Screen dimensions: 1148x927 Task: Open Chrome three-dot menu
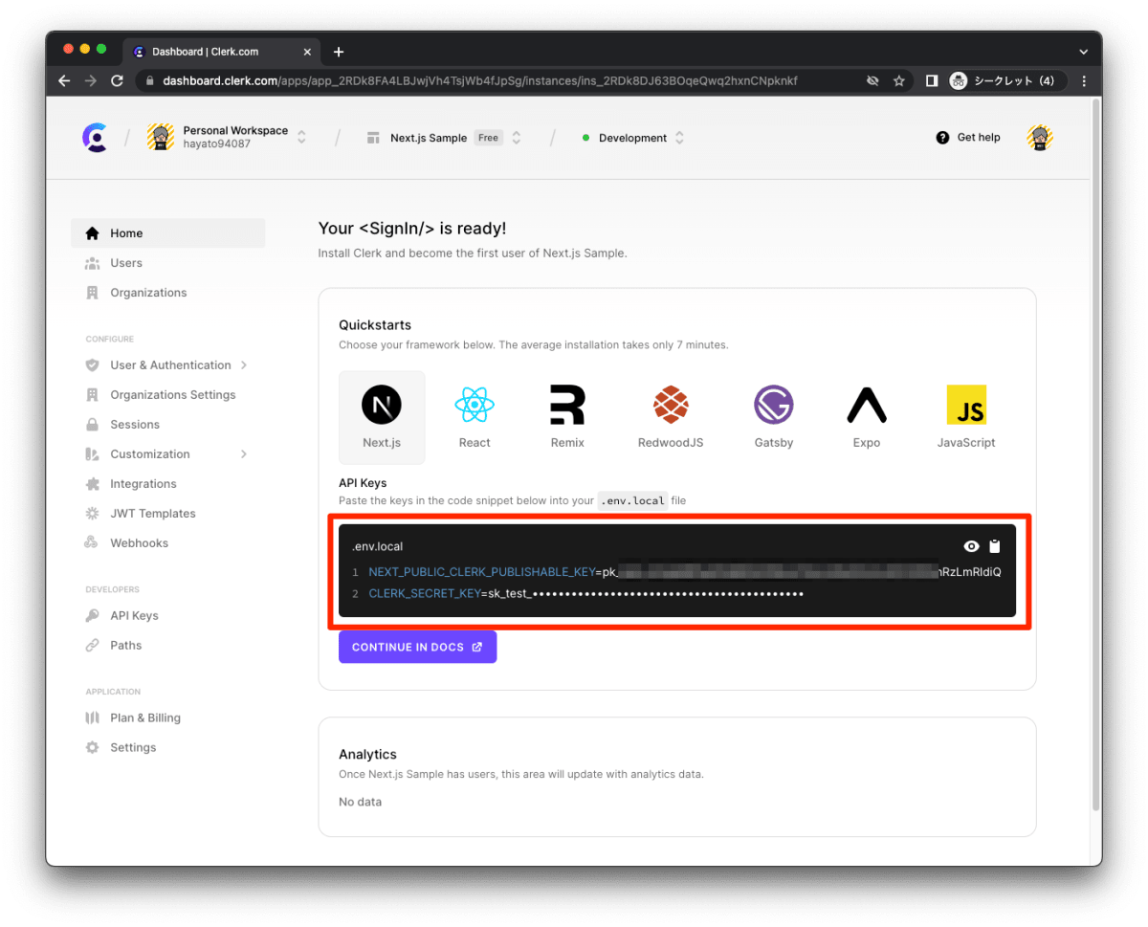(1084, 81)
